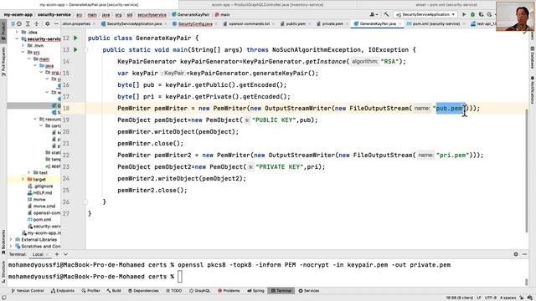Run class GenerateKayPair from line 12 gutter
Viewport: 536px width, 301px height.
pyautogui.click(x=75, y=38)
